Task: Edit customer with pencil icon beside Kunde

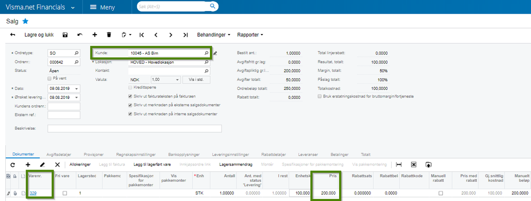Action: 215,53
